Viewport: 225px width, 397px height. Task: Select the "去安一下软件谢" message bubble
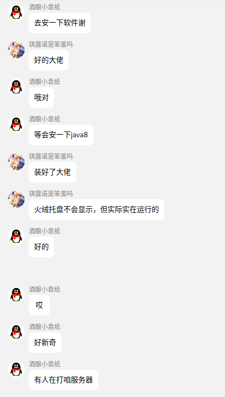(60, 23)
